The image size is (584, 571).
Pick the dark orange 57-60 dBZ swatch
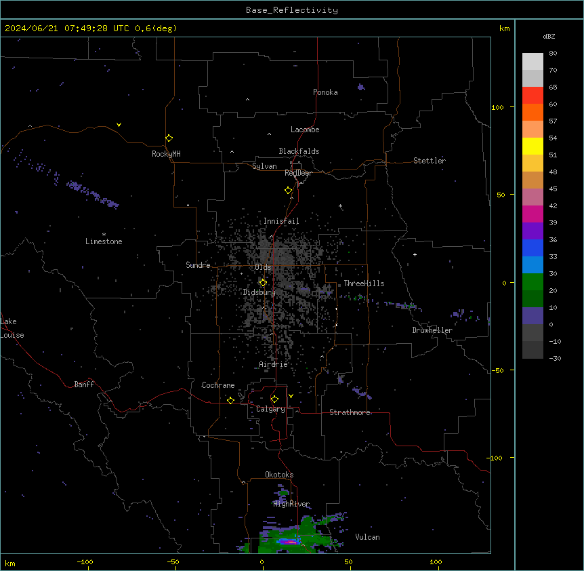533,112
